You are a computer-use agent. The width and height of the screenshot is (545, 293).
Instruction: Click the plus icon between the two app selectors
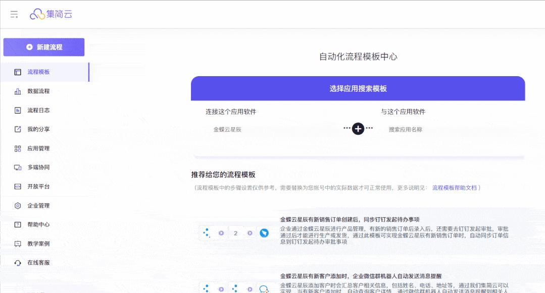[x=358, y=129]
